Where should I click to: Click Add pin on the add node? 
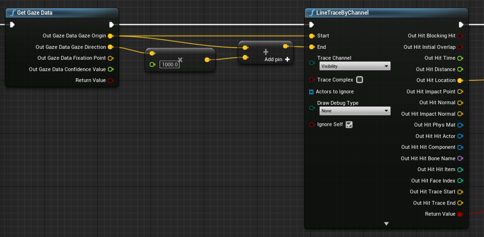click(x=277, y=59)
